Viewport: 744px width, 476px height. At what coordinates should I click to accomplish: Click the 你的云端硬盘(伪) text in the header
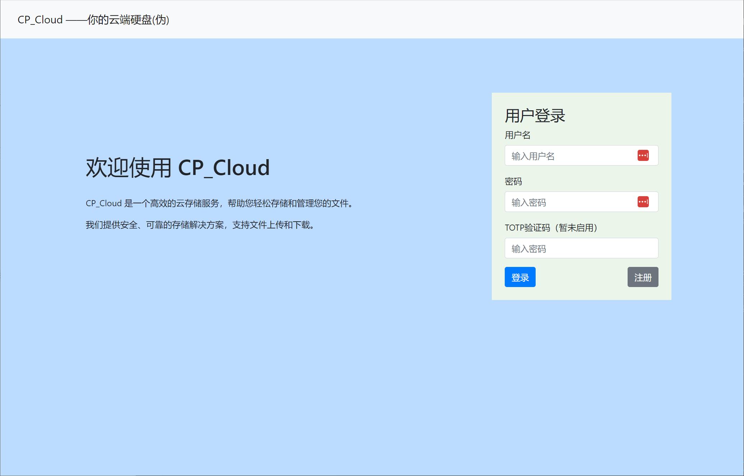pyautogui.click(x=128, y=20)
